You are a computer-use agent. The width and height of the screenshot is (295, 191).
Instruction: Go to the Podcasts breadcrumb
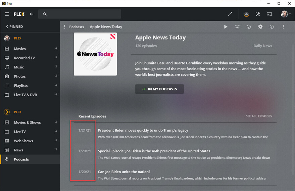(x=77, y=27)
